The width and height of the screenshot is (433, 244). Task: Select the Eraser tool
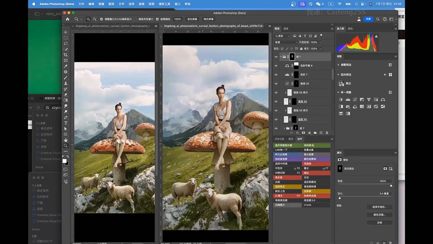(x=66, y=95)
